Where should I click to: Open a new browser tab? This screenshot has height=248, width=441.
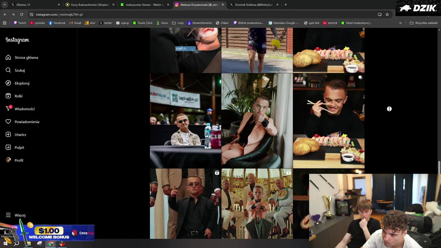286,5
